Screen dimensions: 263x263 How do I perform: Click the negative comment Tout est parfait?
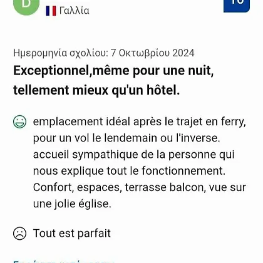click(x=72, y=233)
